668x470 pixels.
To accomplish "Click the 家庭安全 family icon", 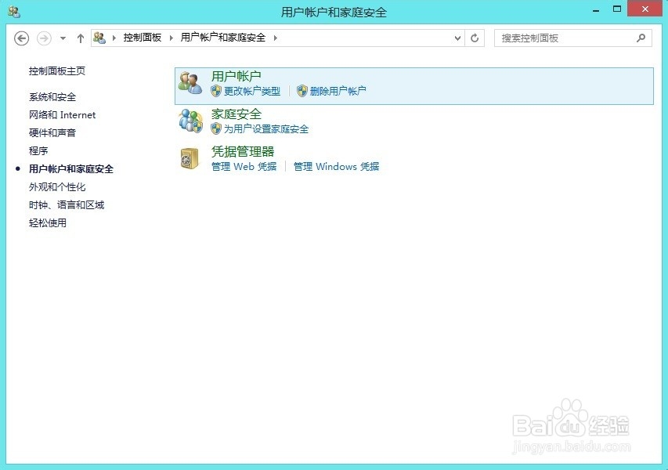I will point(190,120).
